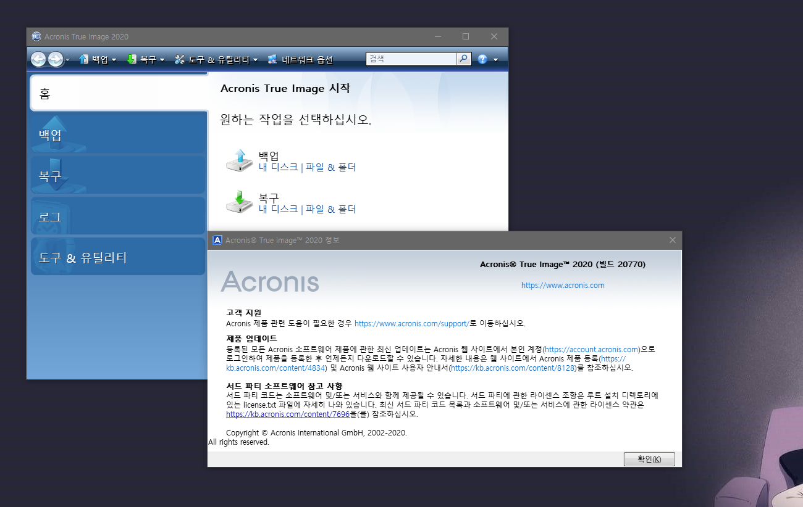
Task: Click the 확인(K) button
Action: (649, 460)
